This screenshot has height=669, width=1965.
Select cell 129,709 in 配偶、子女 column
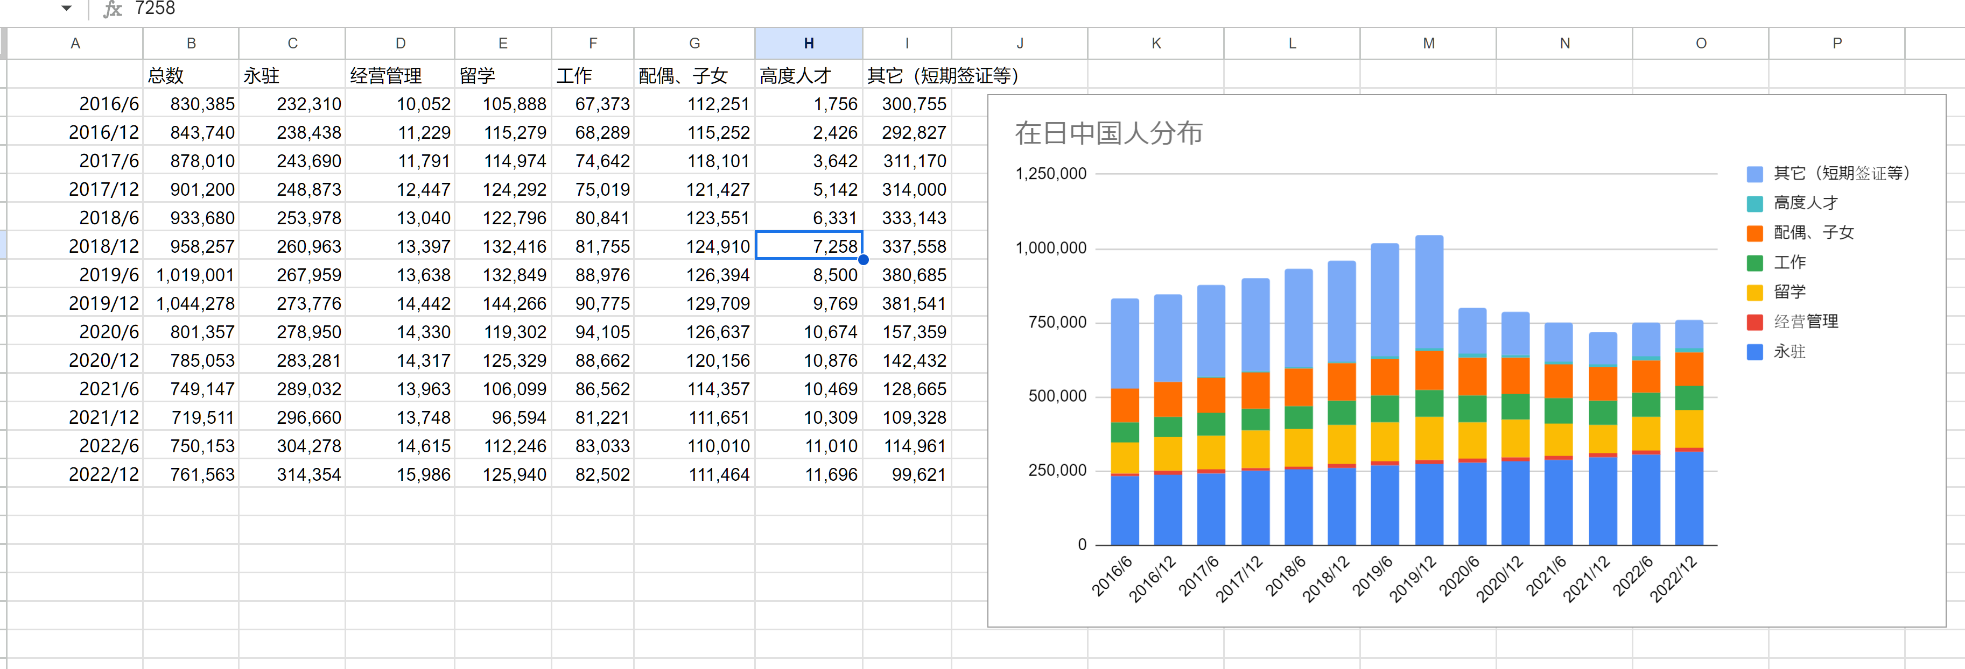694,303
